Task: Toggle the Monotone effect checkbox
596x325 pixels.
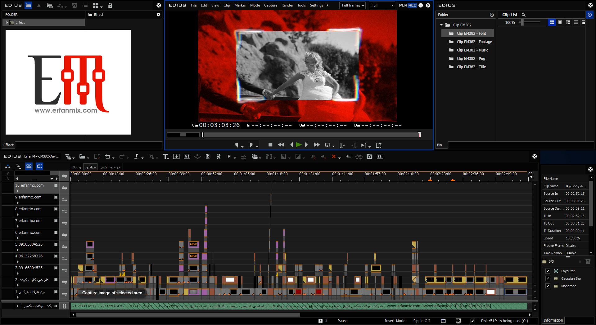Action: [548, 286]
